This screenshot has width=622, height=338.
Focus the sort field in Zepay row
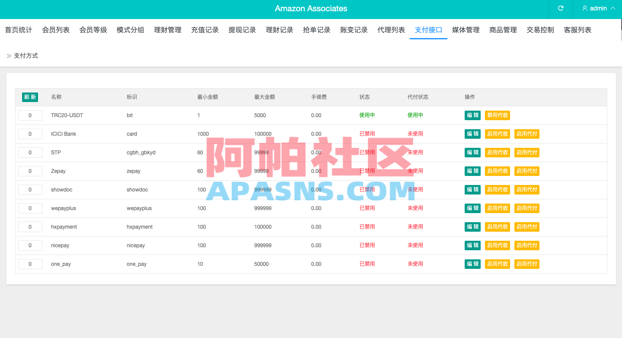pyautogui.click(x=30, y=171)
